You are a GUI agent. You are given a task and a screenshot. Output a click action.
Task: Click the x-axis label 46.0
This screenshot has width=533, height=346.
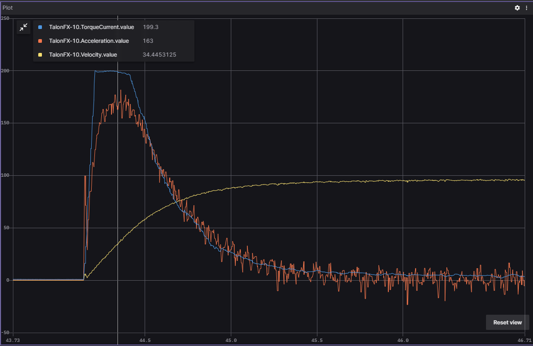(x=403, y=340)
